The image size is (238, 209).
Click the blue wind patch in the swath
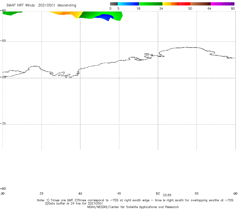[105, 17]
